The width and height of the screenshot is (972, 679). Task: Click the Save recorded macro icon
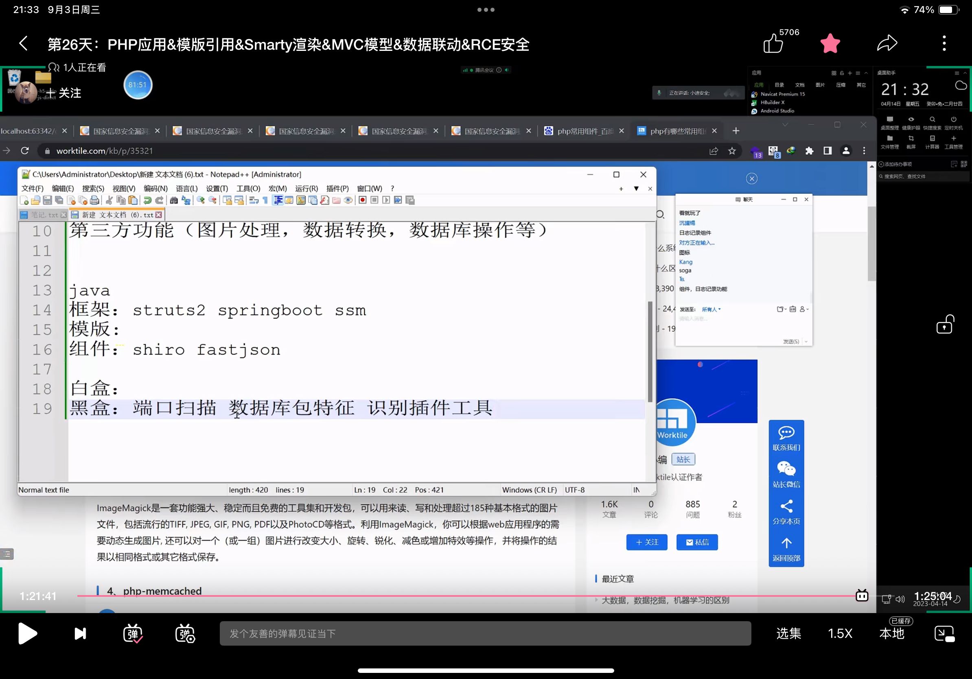point(410,200)
